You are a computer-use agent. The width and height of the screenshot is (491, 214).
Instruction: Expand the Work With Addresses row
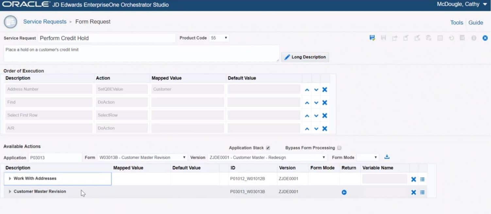coord(10,179)
